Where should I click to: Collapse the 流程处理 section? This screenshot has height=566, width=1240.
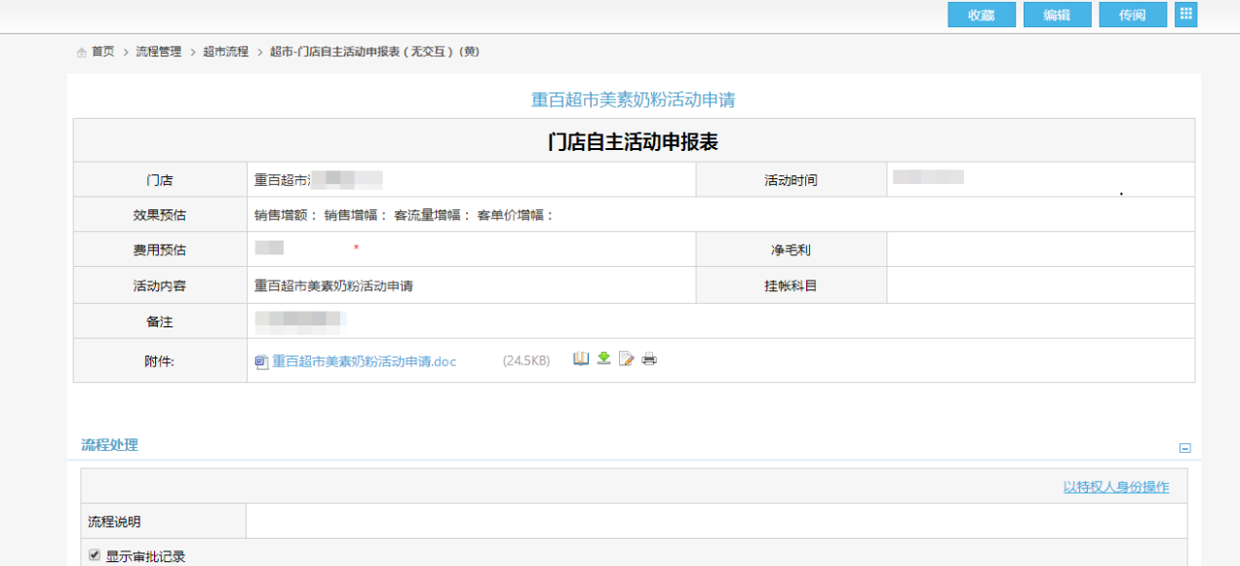point(1184,448)
